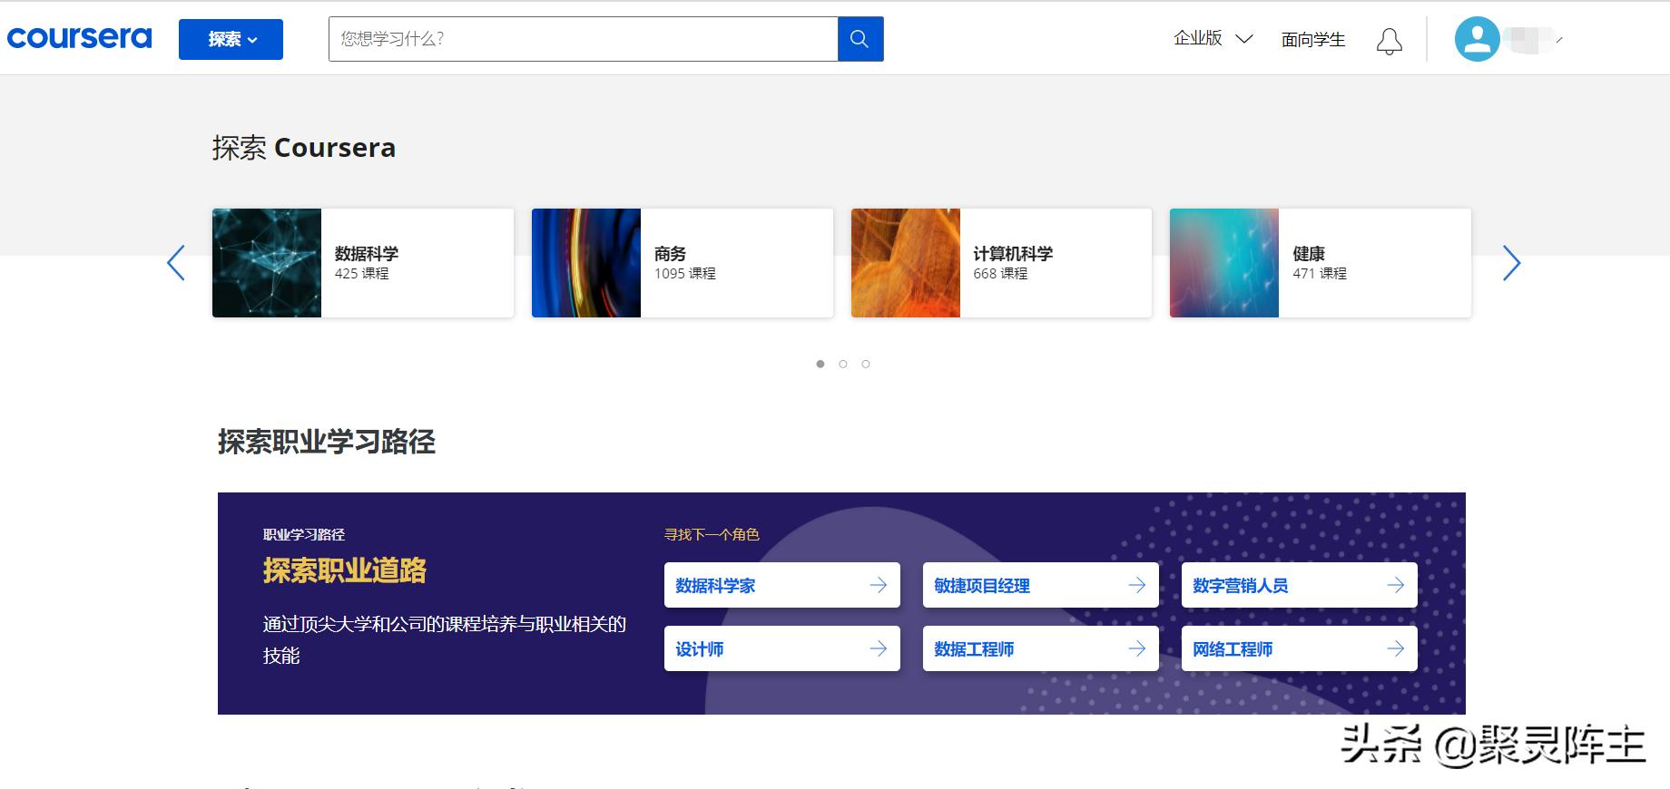Open the 数据科学家 career path
The height and width of the screenshot is (789, 1670).
click(782, 585)
